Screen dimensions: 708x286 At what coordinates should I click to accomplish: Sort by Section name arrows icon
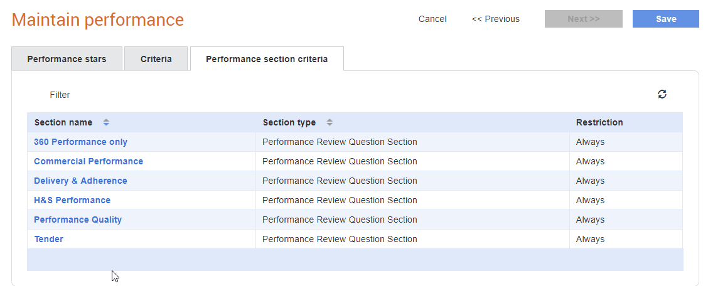pyautogui.click(x=106, y=122)
